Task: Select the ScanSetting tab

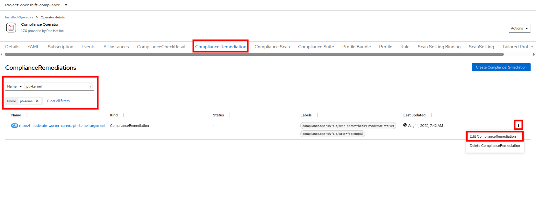Action: coord(481,47)
